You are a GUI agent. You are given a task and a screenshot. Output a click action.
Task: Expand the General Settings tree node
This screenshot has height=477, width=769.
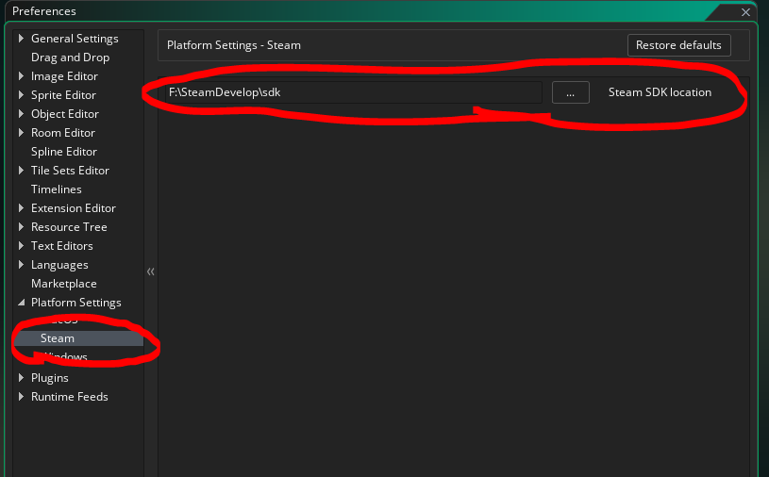pyautogui.click(x=21, y=39)
